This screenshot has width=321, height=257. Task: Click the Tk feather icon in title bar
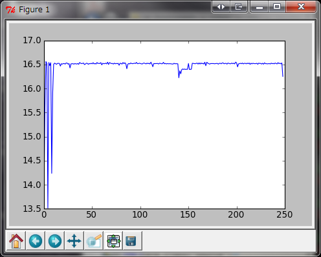tap(10, 10)
